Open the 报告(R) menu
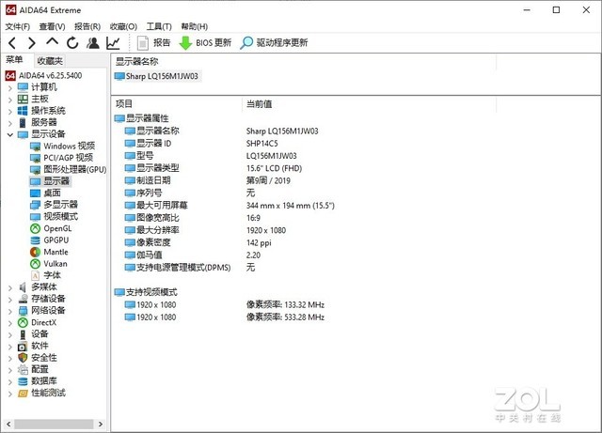The height and width of the screenshot is (433, 602). [x=87, y=26]
